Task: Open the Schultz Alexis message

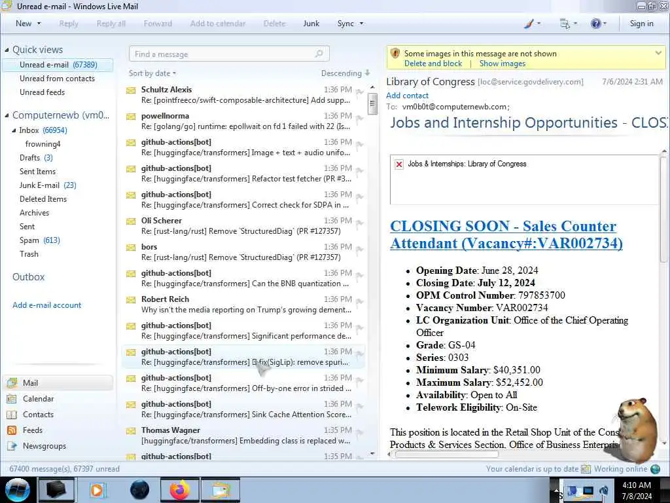Action: point(243,94)
